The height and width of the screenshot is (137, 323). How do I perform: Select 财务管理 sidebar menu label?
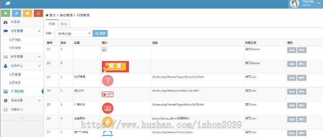17,57
